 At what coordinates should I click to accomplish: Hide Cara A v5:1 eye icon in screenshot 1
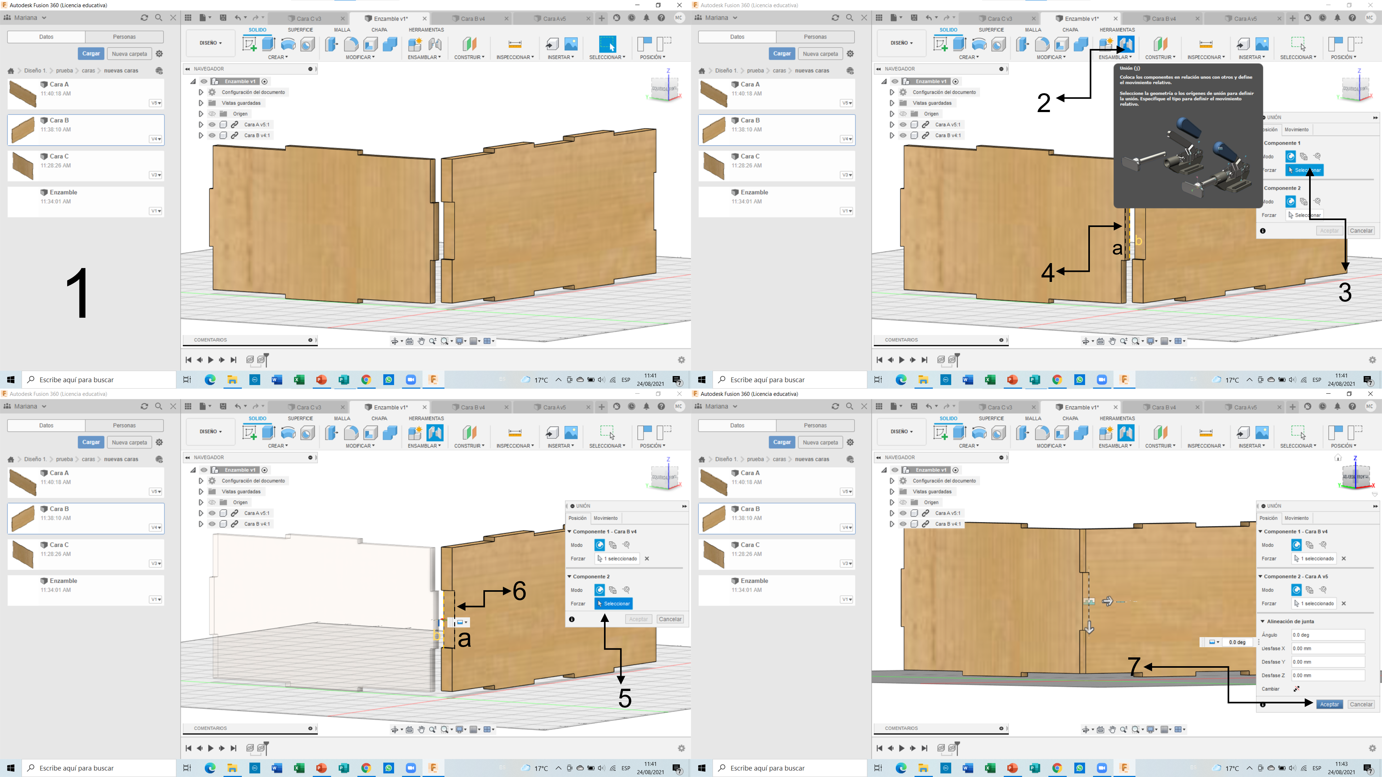click(x=212, y=124)
